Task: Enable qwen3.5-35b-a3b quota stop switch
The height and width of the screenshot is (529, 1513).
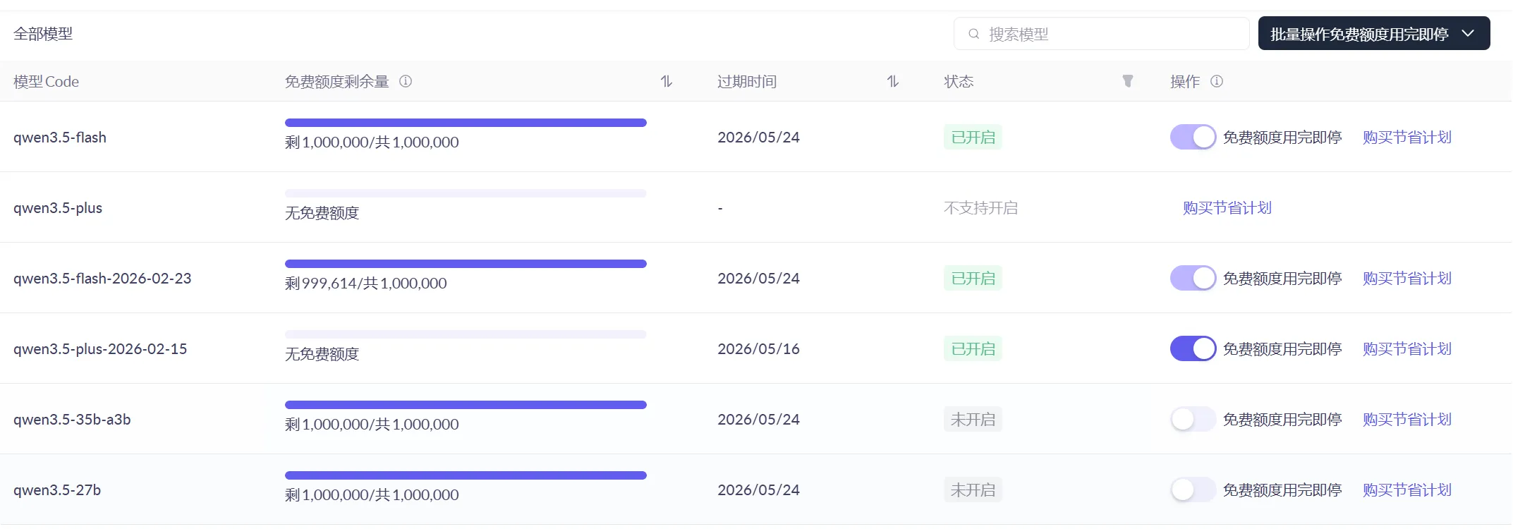Action: [x=1193, y=419]
